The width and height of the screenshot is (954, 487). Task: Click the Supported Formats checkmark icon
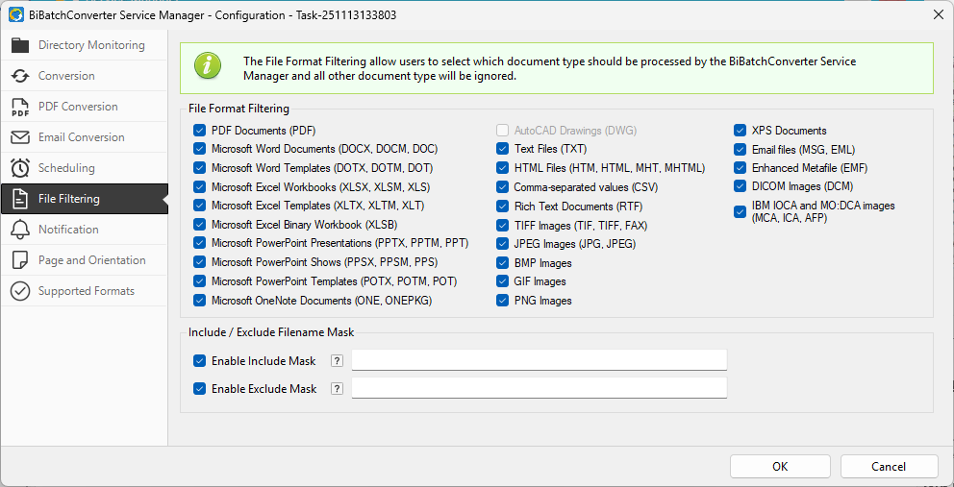[x=20, y=291]
